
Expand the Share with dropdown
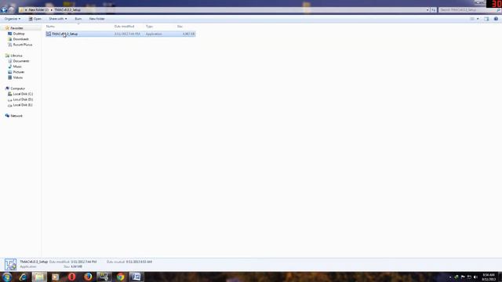(58, 19)
